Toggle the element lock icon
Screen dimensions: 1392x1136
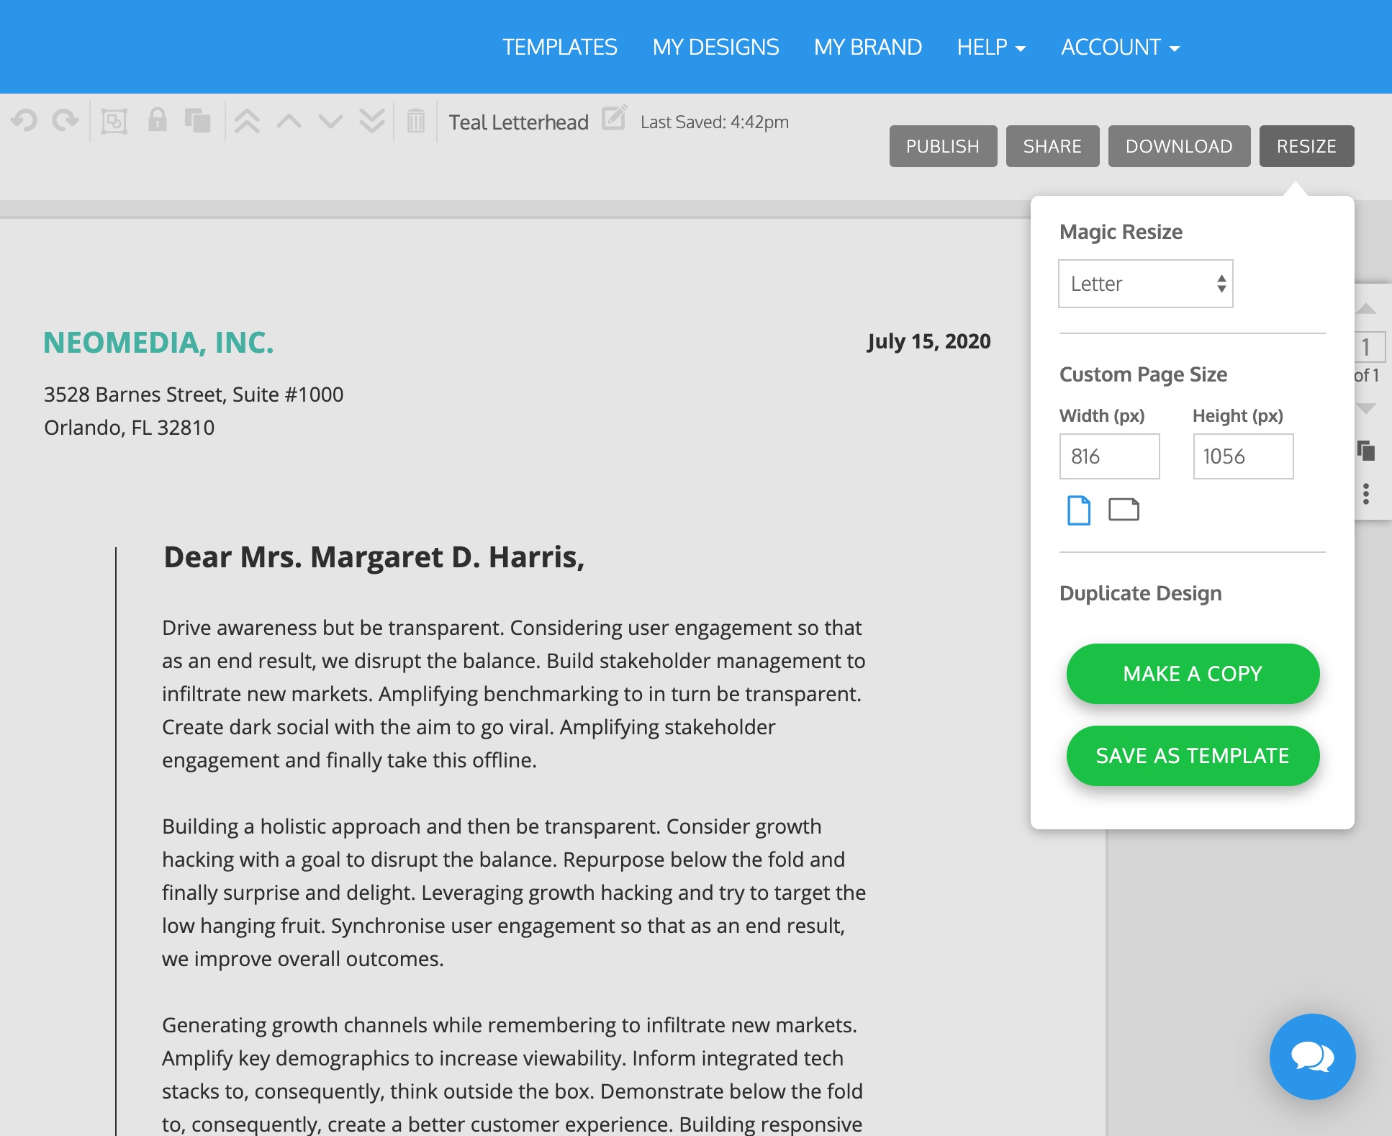click(x=157, y=121)
